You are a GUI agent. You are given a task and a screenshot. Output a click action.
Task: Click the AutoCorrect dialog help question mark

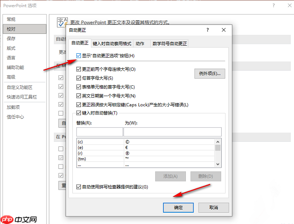[208, 30]
